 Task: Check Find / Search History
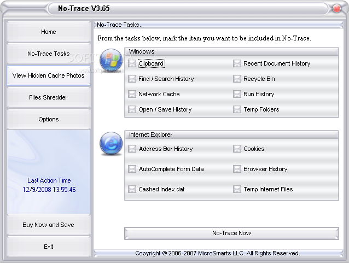point(132,79)
